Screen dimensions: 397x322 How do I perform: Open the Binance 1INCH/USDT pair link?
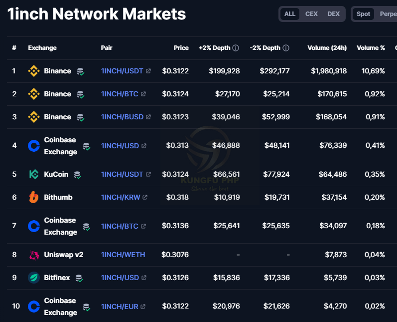tap(122, 71)
